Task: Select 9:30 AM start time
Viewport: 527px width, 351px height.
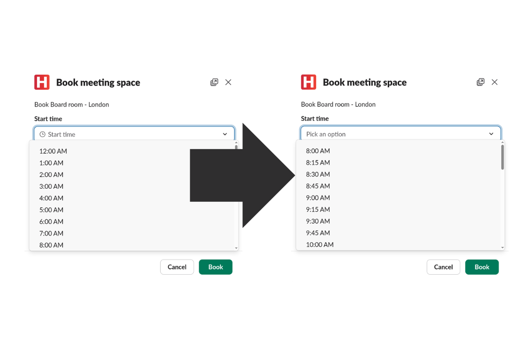Action: click(318, 221)
